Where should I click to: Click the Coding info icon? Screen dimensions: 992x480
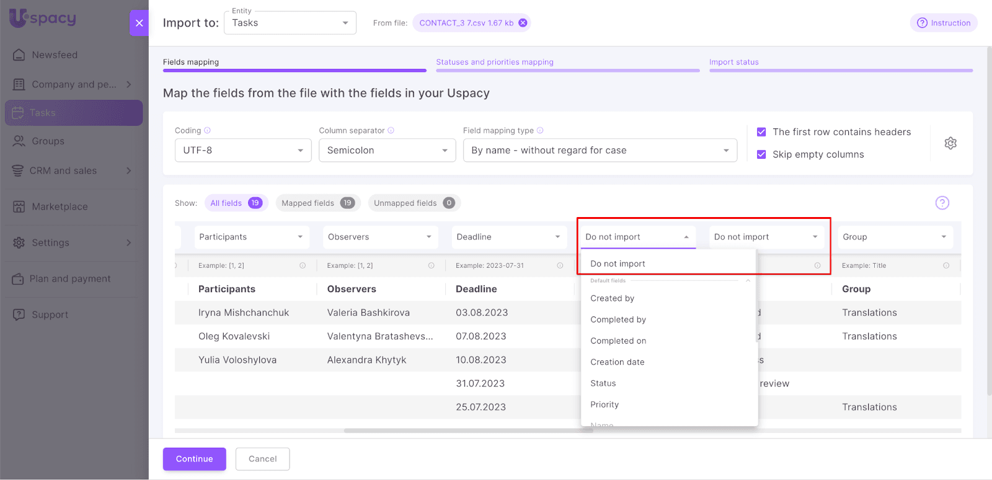click(207, 130)
